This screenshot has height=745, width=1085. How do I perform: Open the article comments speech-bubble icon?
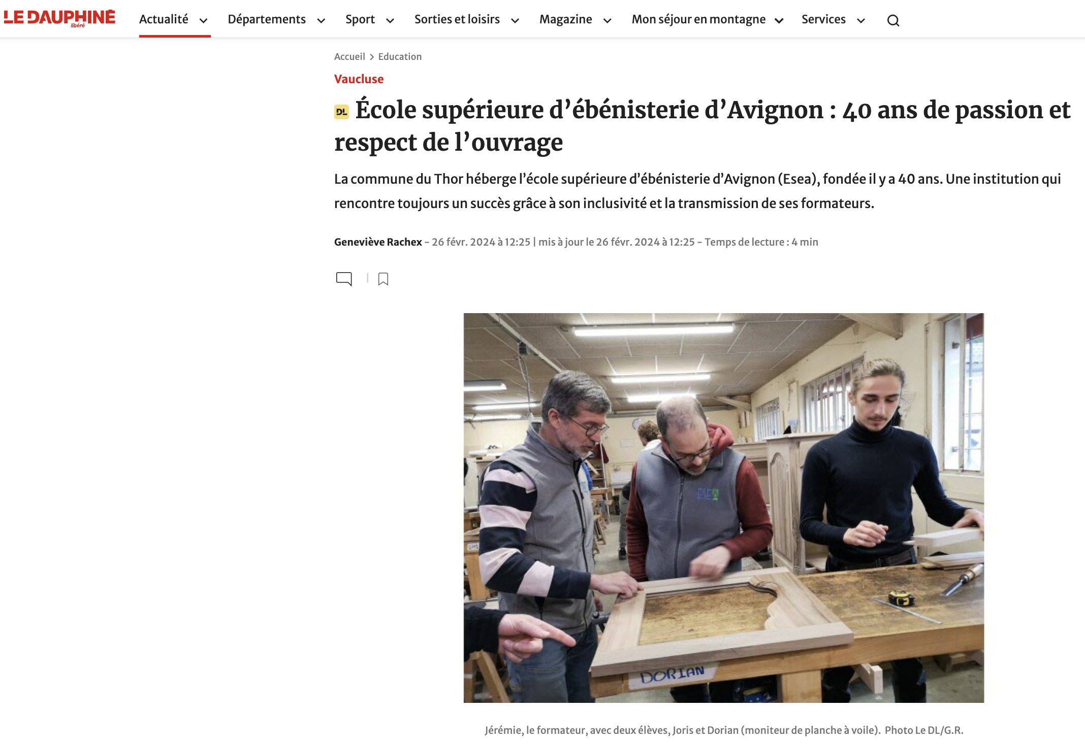pyautogui.click(x=344, y=279)
